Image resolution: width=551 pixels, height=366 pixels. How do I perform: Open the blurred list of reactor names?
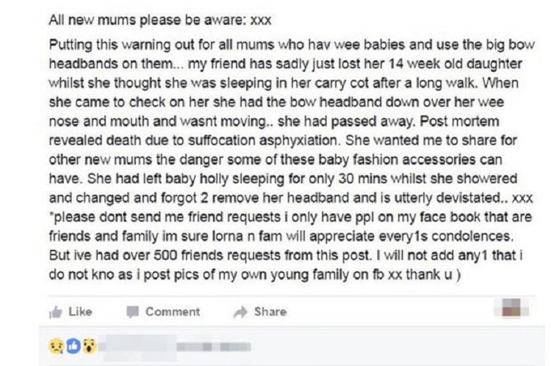(x=125, y=343)
